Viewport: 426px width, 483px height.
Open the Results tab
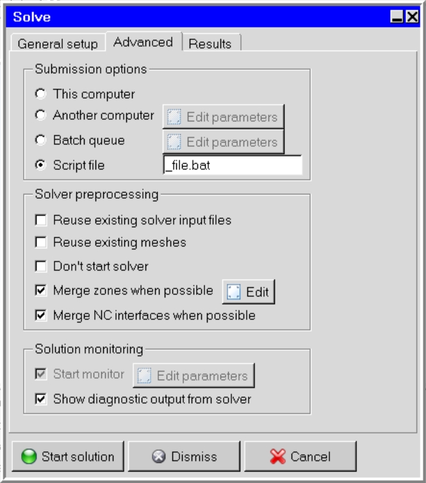pos(210,44)
